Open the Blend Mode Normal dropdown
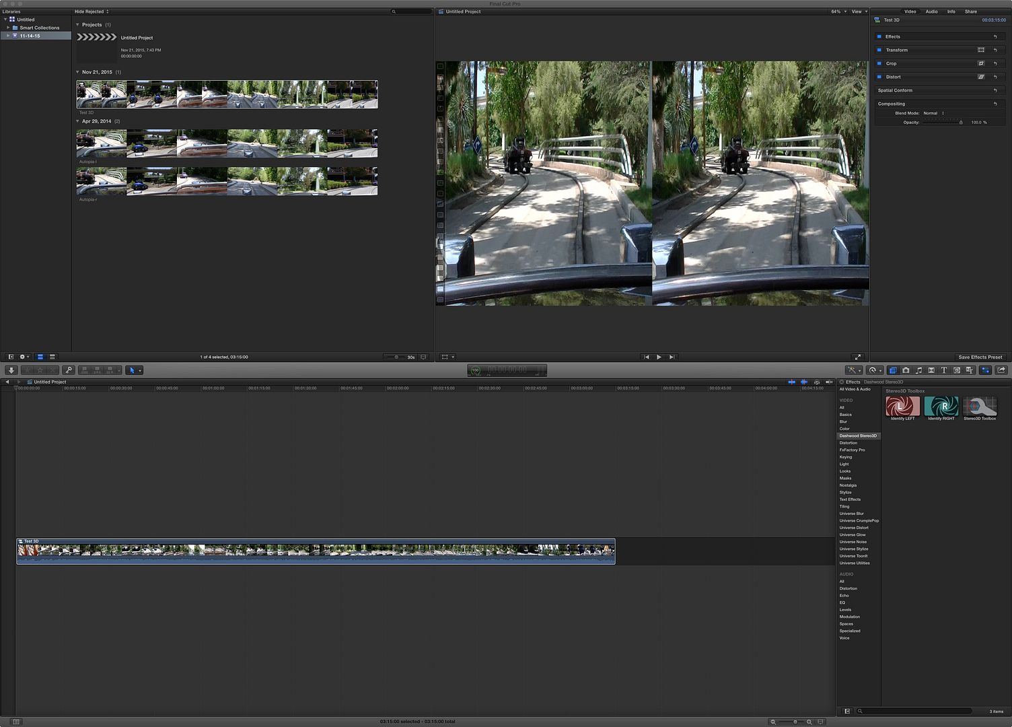1012x727 pixels. coord(933,113)
